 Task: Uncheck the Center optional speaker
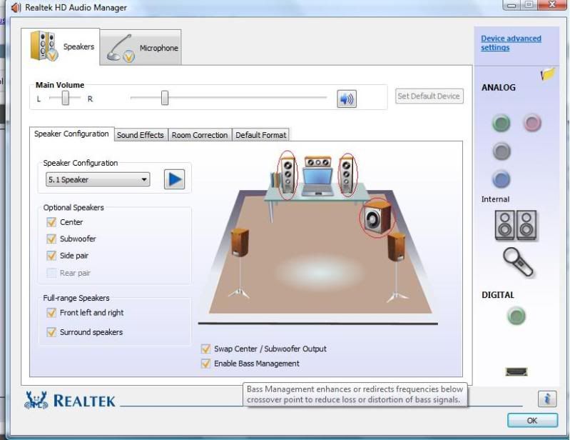pyautogui.click(x=51, y=222)
